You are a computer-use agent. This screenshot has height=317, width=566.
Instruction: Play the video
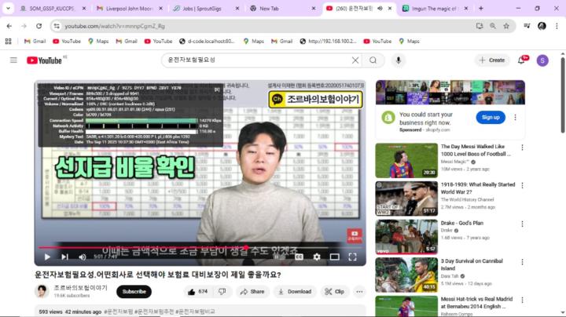tap(47, 257)
